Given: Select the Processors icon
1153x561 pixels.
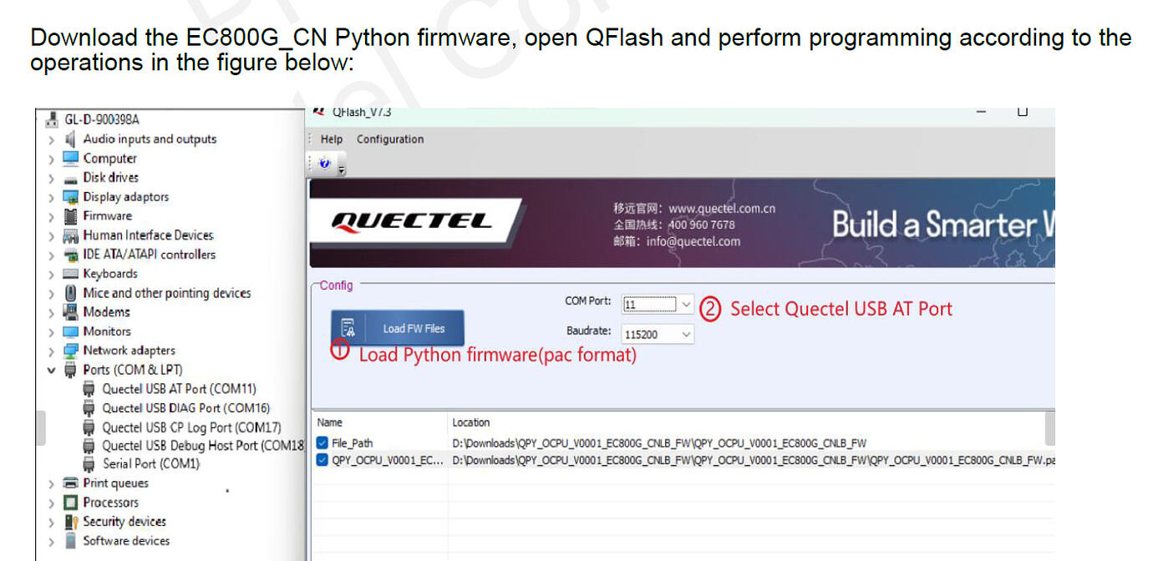Looking at the screenshot, I should click(70, 503).
